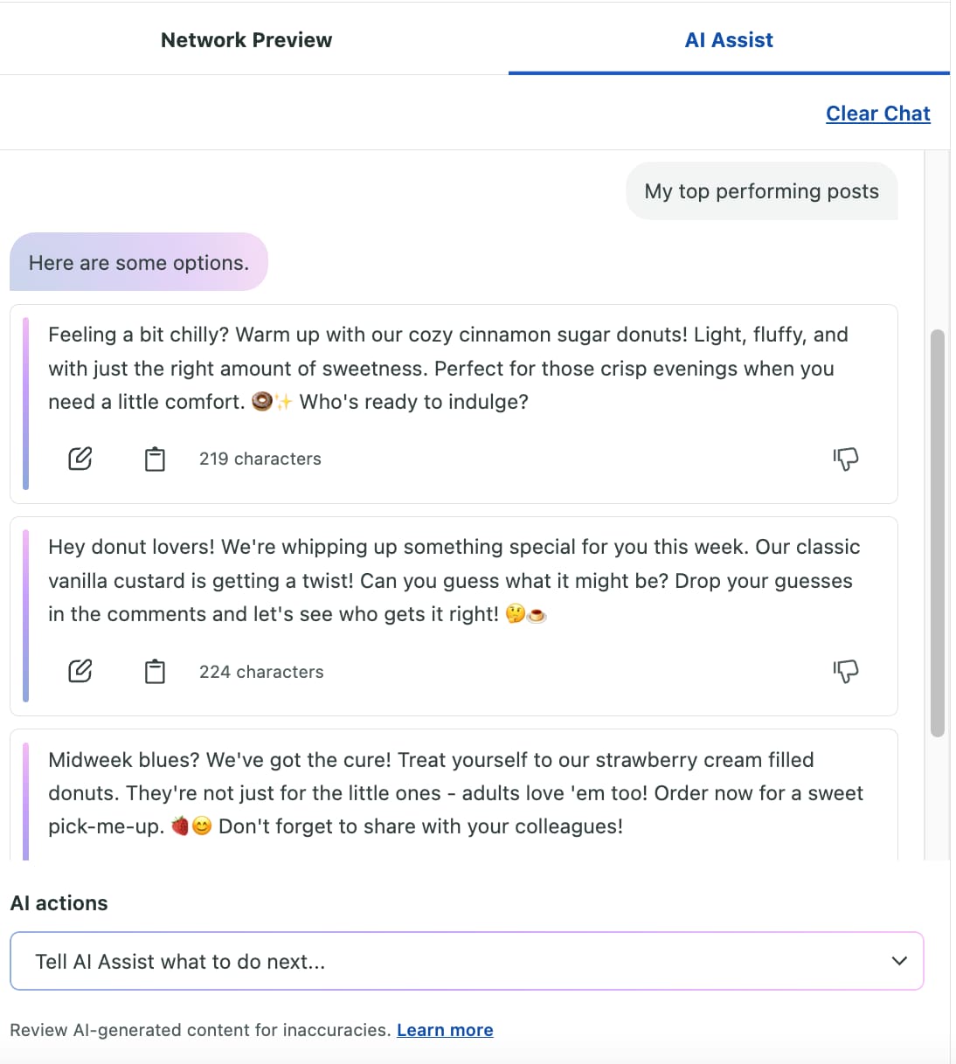Click the edit icon on the cinnamon donut post

coord(80,458)
